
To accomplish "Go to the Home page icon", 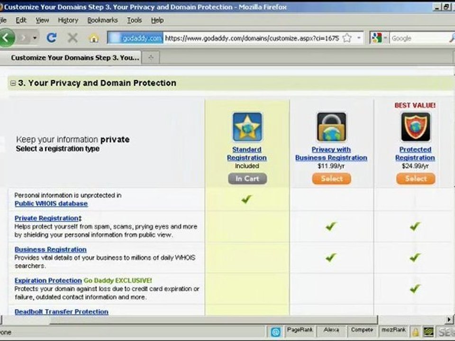I will 94,38.
